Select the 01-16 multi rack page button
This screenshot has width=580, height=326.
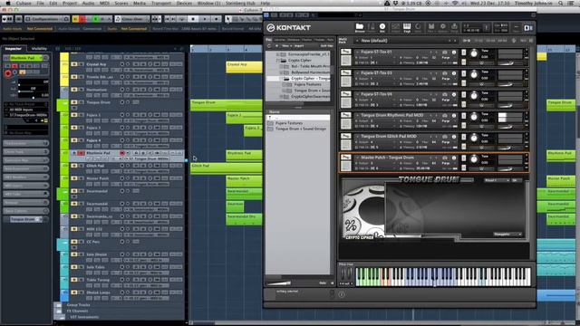point(467,41)
